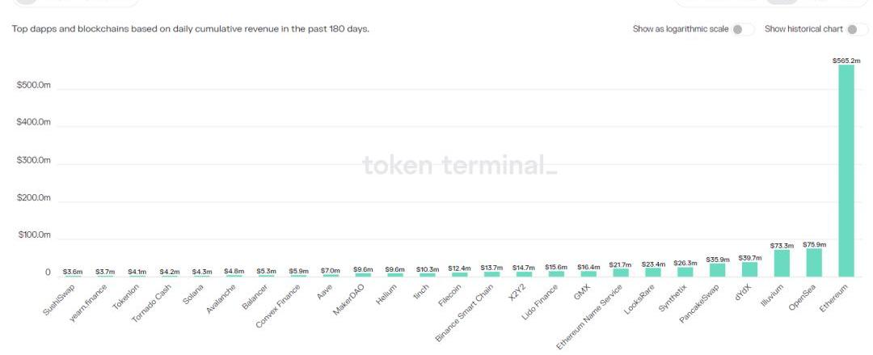The height and width of the screenshot is (355, 873).
Task: Click the SushiSwap axis label
Action: click(x=59, y=300)
